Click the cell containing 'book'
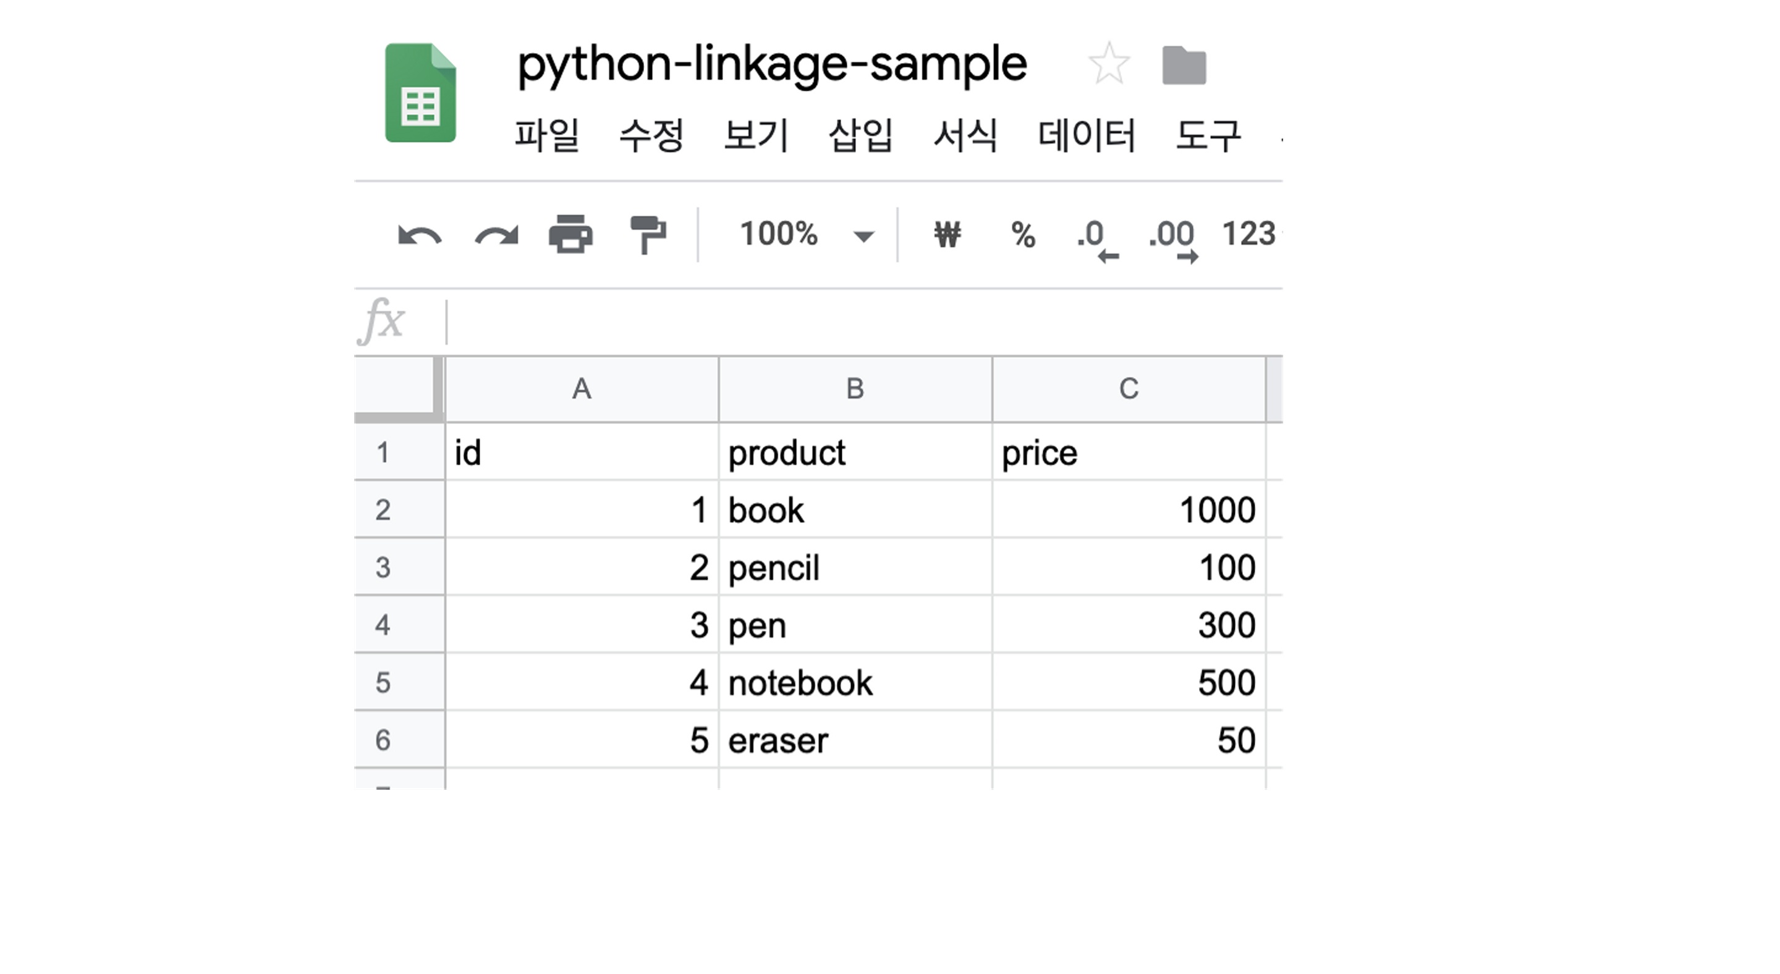This screenshot has width=1780, height=974. click(855, 510)
